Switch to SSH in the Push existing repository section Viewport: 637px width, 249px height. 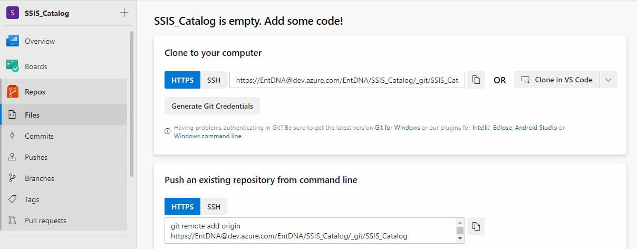click(x=214, y=207)
